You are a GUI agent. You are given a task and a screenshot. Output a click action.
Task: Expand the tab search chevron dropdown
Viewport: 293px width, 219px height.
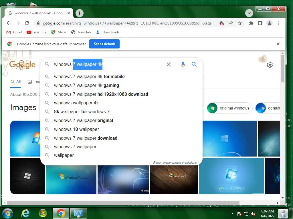[249, 13]
